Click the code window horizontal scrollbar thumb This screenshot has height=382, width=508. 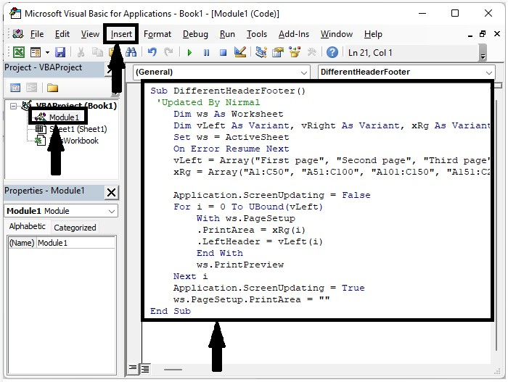point(173,370)
